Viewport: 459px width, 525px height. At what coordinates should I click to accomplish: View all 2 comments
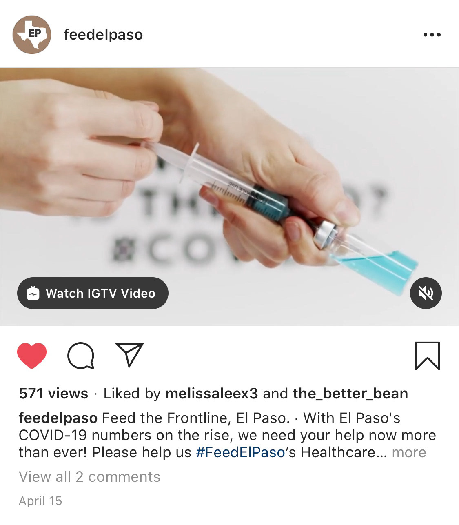point(90,476)
